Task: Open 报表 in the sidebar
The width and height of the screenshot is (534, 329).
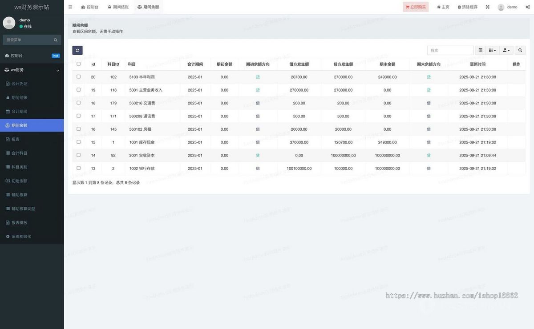Action: (x=32, y=139)
